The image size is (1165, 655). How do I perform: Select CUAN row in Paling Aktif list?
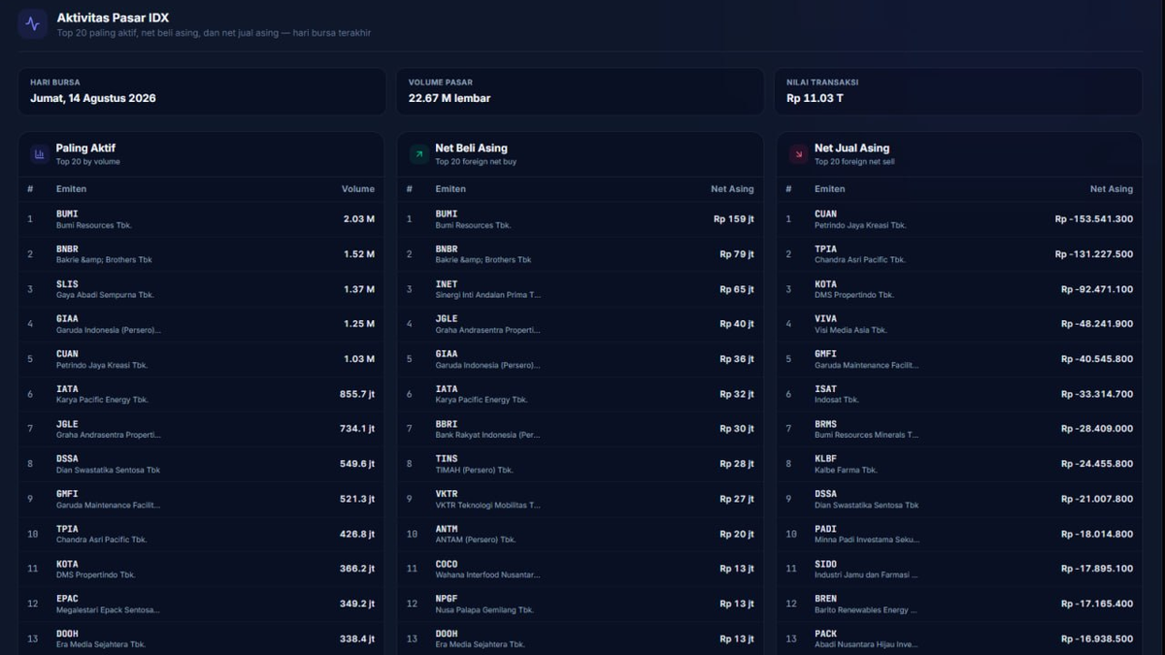(x=201, y=359)
